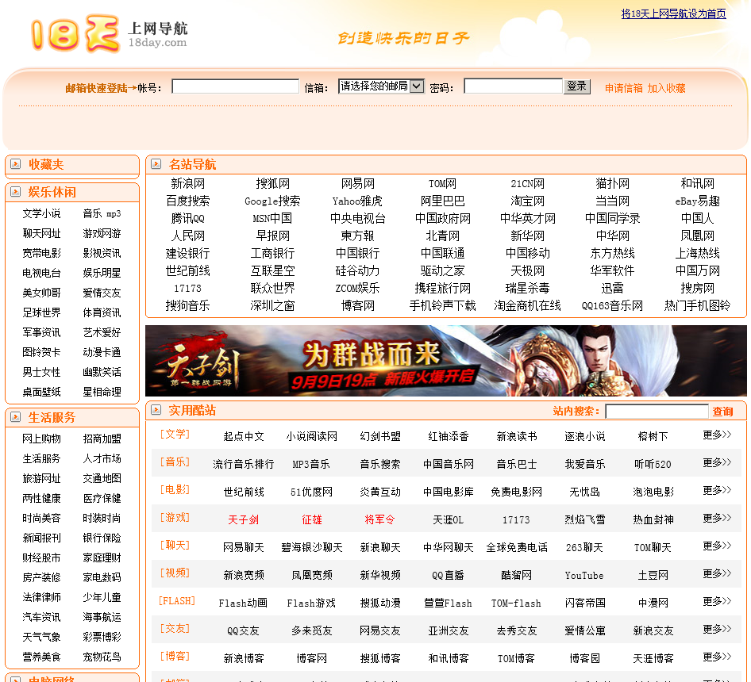
Task: Open 天气气象 sidebar link
Action: (x=41, y=637)
